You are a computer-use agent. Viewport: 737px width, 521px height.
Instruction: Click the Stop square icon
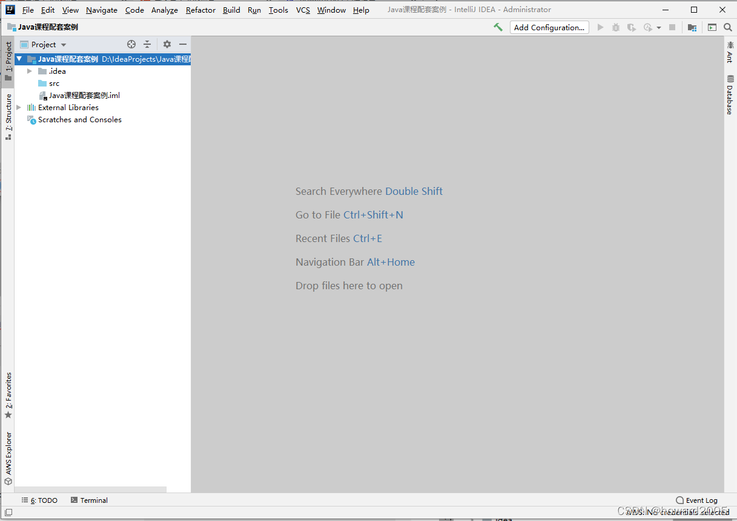coord(672,27)
